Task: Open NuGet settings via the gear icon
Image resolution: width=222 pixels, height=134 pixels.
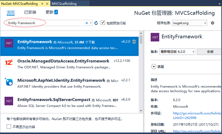Action: tap(212, 23)
